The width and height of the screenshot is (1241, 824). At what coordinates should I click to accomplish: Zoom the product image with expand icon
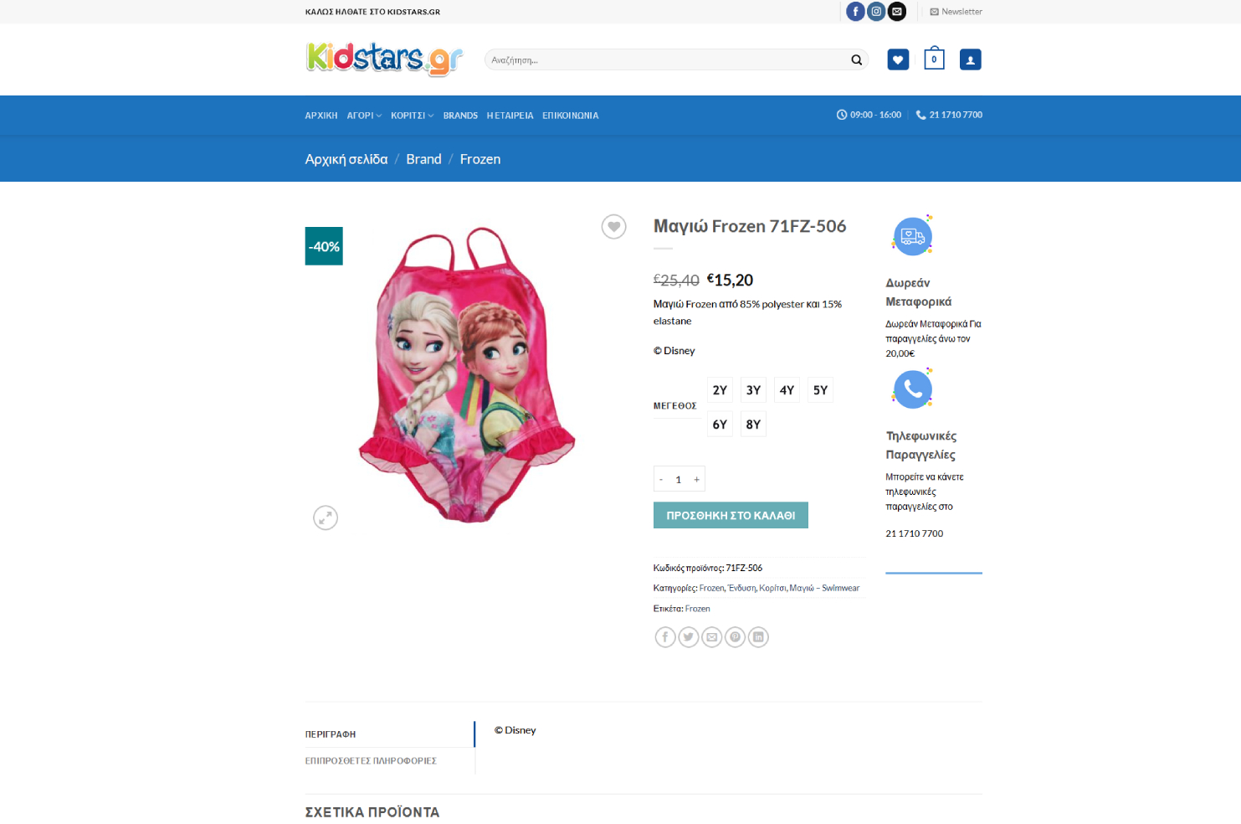[x=326, y=518]
